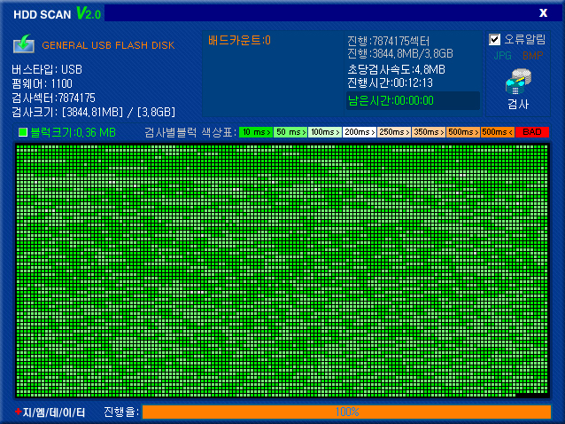Select the 350ms color legend swatch
Image resolution: width=565 pixels, height=424 pixels.
(x=429, y=132)
